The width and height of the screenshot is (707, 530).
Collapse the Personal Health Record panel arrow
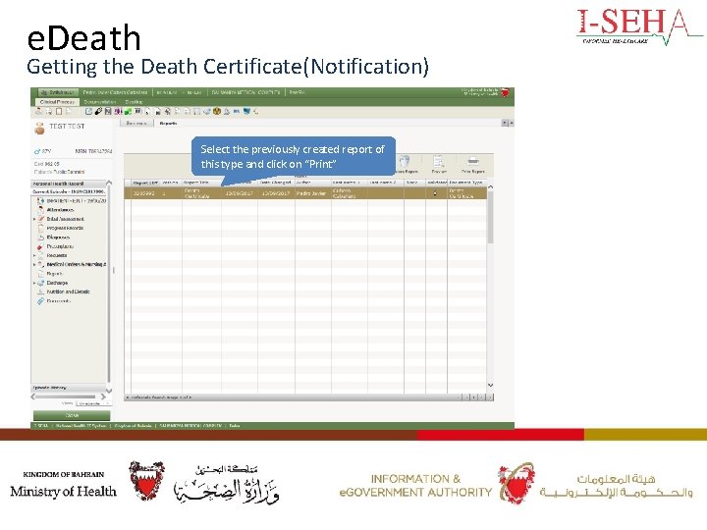point(109,184)
